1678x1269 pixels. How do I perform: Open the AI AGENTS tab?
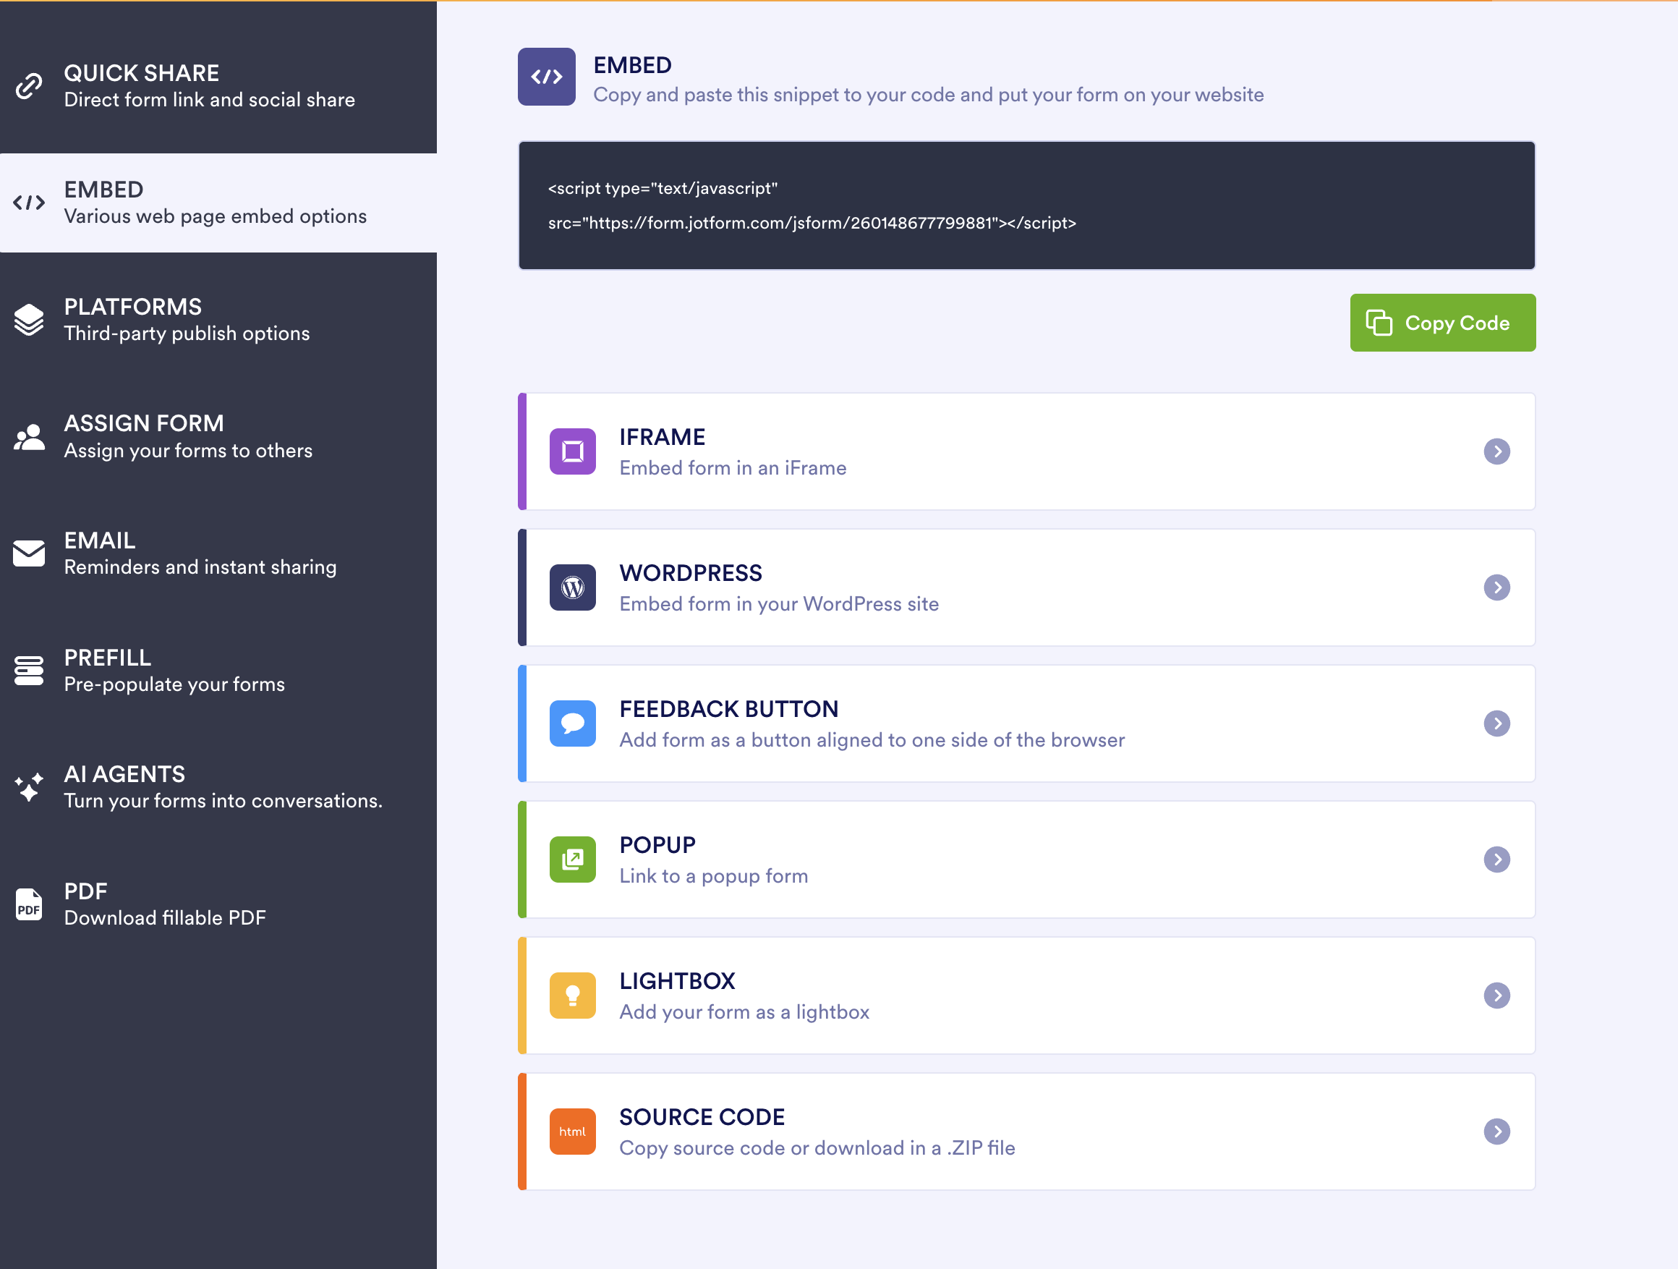pos(218,787)
